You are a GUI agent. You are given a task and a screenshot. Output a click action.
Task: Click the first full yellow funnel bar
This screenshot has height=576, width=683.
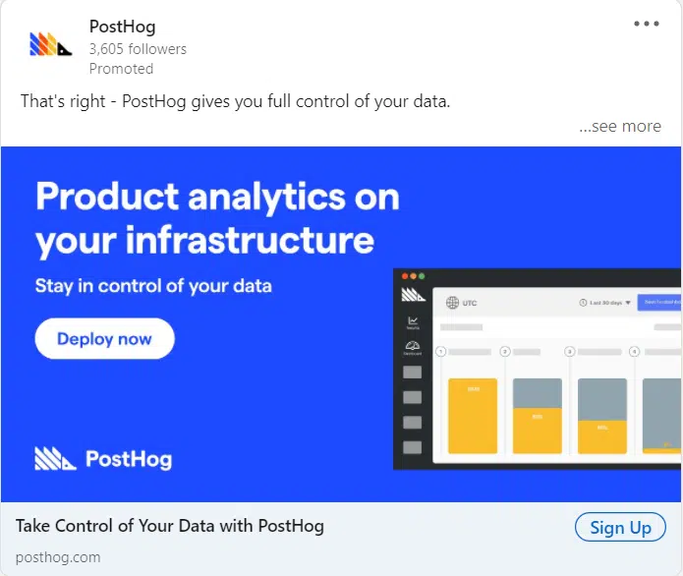point(473,416)
